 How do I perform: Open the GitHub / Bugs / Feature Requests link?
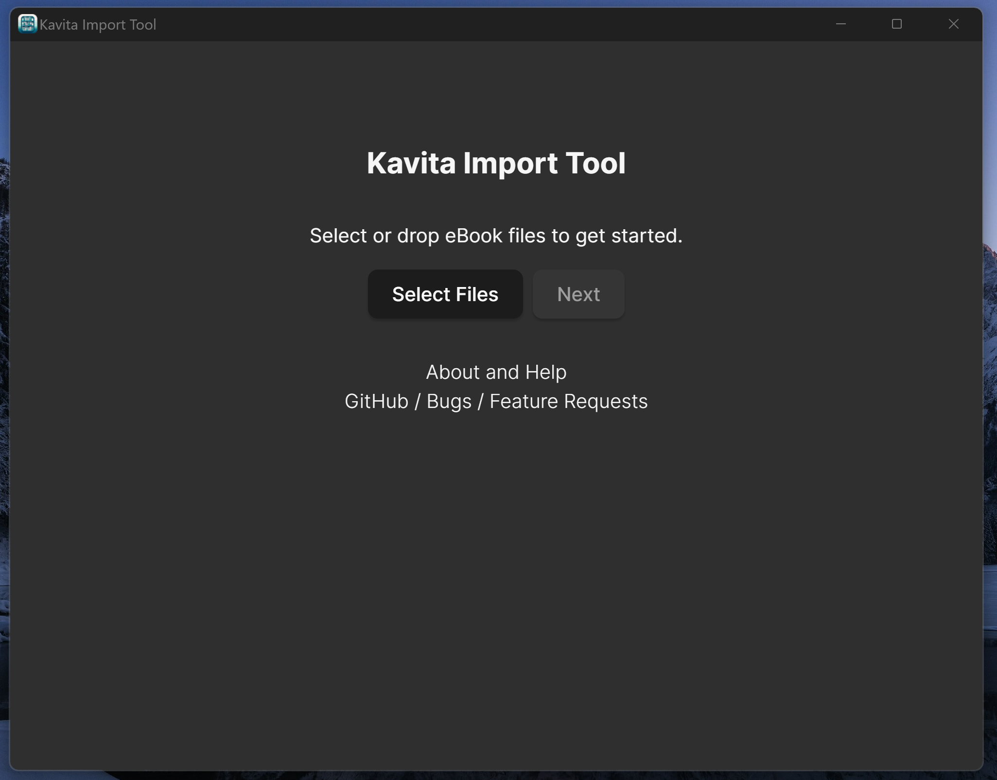pos(495,401)
